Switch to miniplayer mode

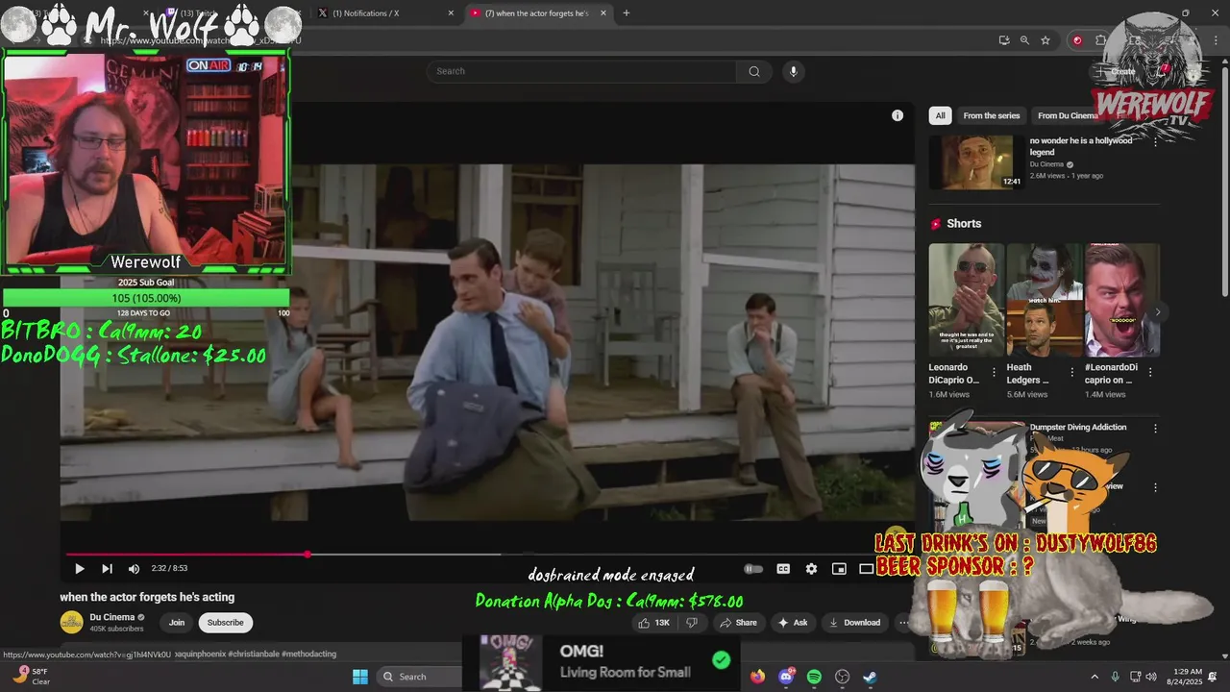tap(839, 569)
